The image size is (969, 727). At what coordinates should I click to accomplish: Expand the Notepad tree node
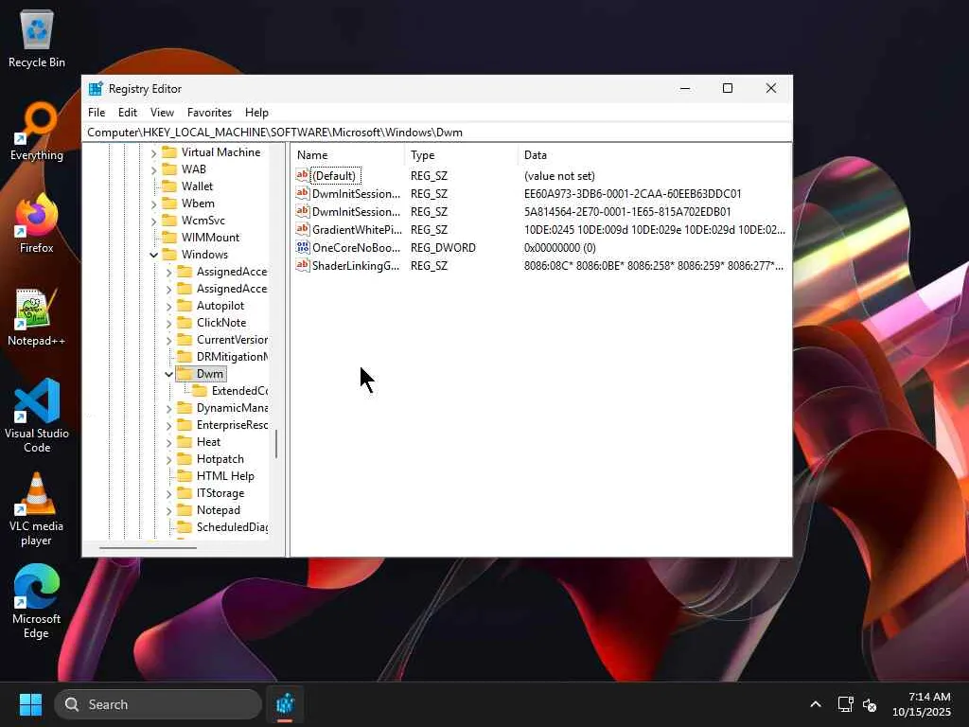point(168,510)
